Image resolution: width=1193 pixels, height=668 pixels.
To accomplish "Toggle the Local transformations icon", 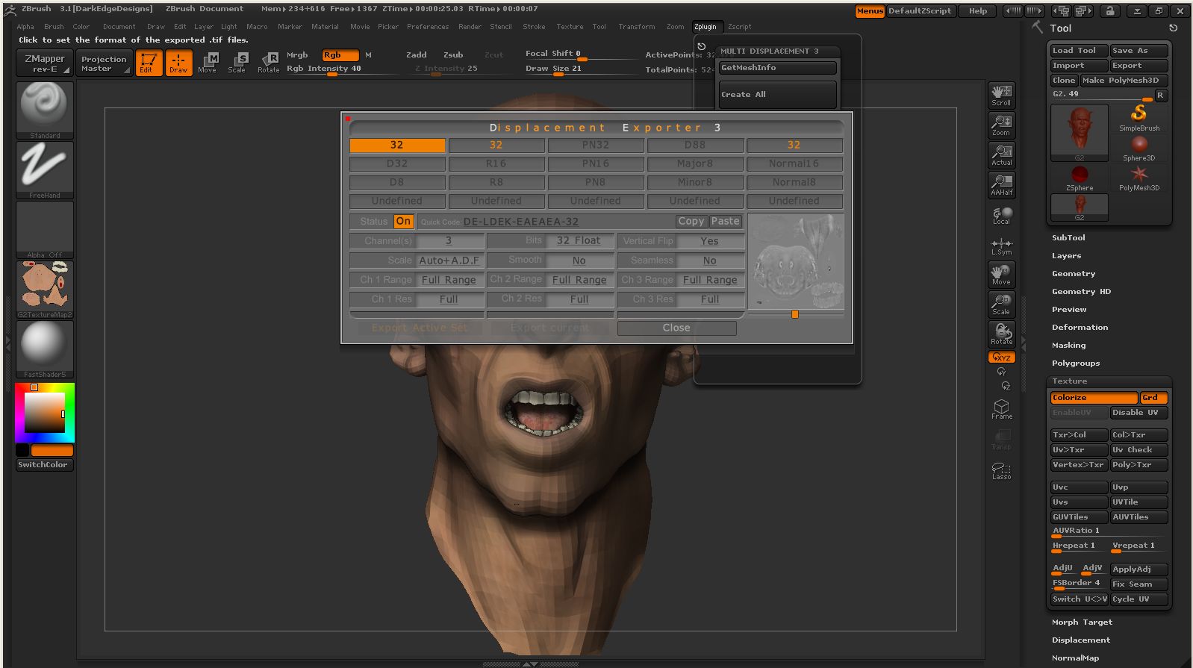I will 1001,215.
